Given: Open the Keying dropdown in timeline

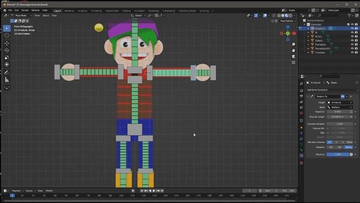Looking at the screenshot, I should coord(30,191).
